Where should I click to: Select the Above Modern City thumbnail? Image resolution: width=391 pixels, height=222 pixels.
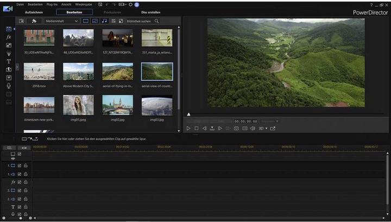pos(78,72)
